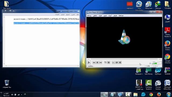Toggle shuffle mode in Ace Player
The width and height of the screenshot is (172, 97).
tap(120, 63)
